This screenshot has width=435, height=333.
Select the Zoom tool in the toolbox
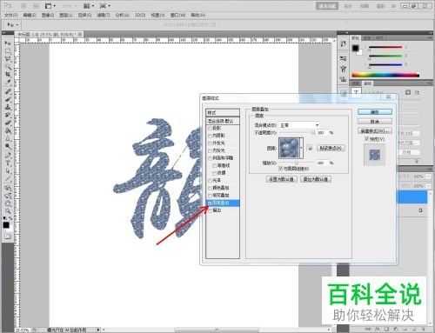[8, 211]
